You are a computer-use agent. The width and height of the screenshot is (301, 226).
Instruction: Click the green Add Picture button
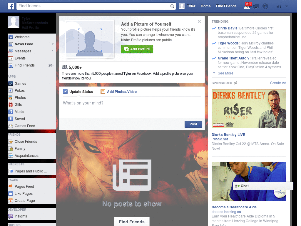(137, 49)
